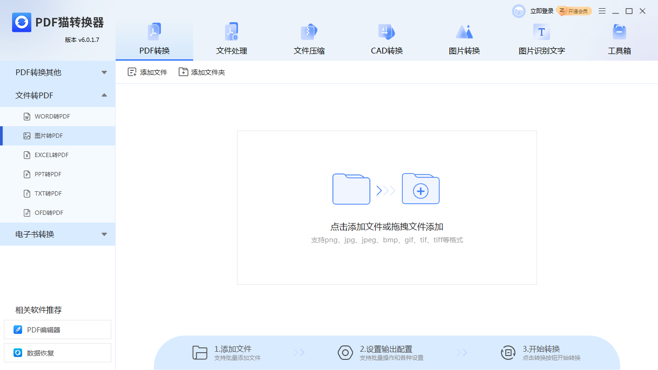Click the 版本 v6.0.1.7 version text
The image size is (658, 370).
[82, 40]
